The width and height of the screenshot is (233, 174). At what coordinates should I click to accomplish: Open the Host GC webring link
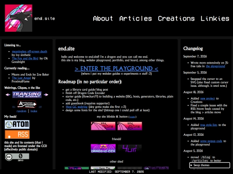[x=76, y=107]
